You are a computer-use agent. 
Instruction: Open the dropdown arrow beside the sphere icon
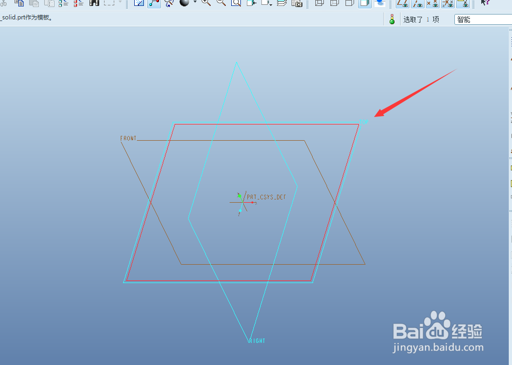click(x=195, y=2)
